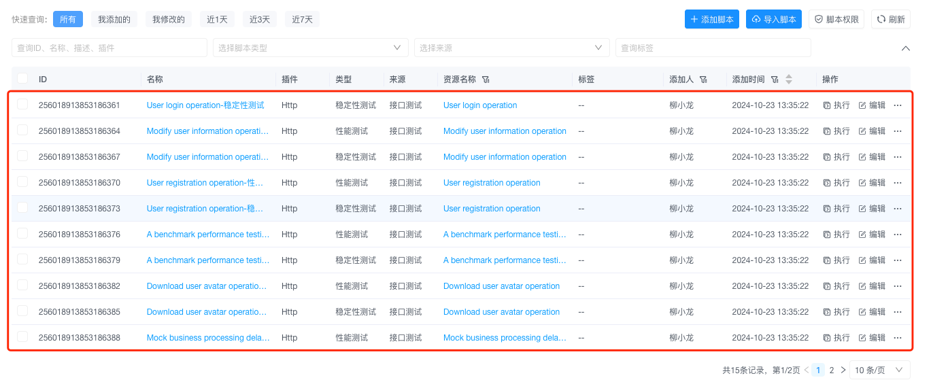
Task: Tick checkbox for ID 256018913853186388
Action: click(x=22, y=336)
